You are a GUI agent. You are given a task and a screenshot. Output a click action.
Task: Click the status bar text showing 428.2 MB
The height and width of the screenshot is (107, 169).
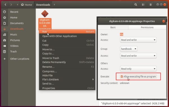coord(133,103)
